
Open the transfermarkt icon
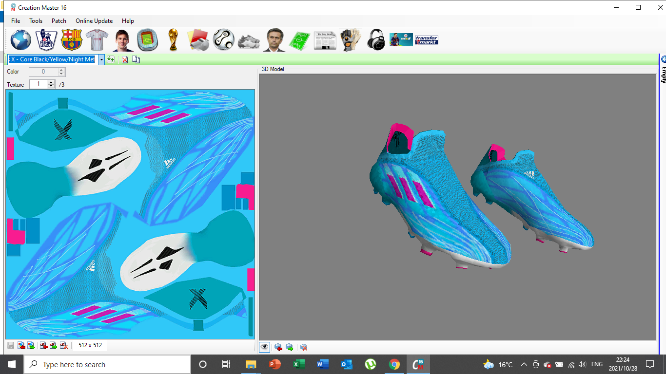[427, 40]
